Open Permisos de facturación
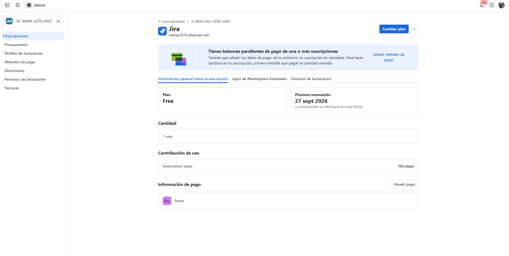The width and height of the screenshot is (509, 256). point(33,79)
